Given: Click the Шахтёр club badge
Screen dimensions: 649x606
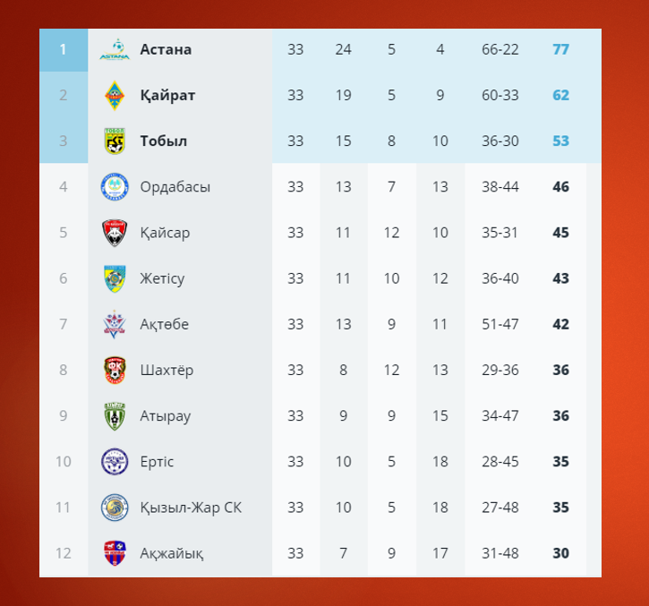Looking at the screenshot, I should (x=115, y=370).
